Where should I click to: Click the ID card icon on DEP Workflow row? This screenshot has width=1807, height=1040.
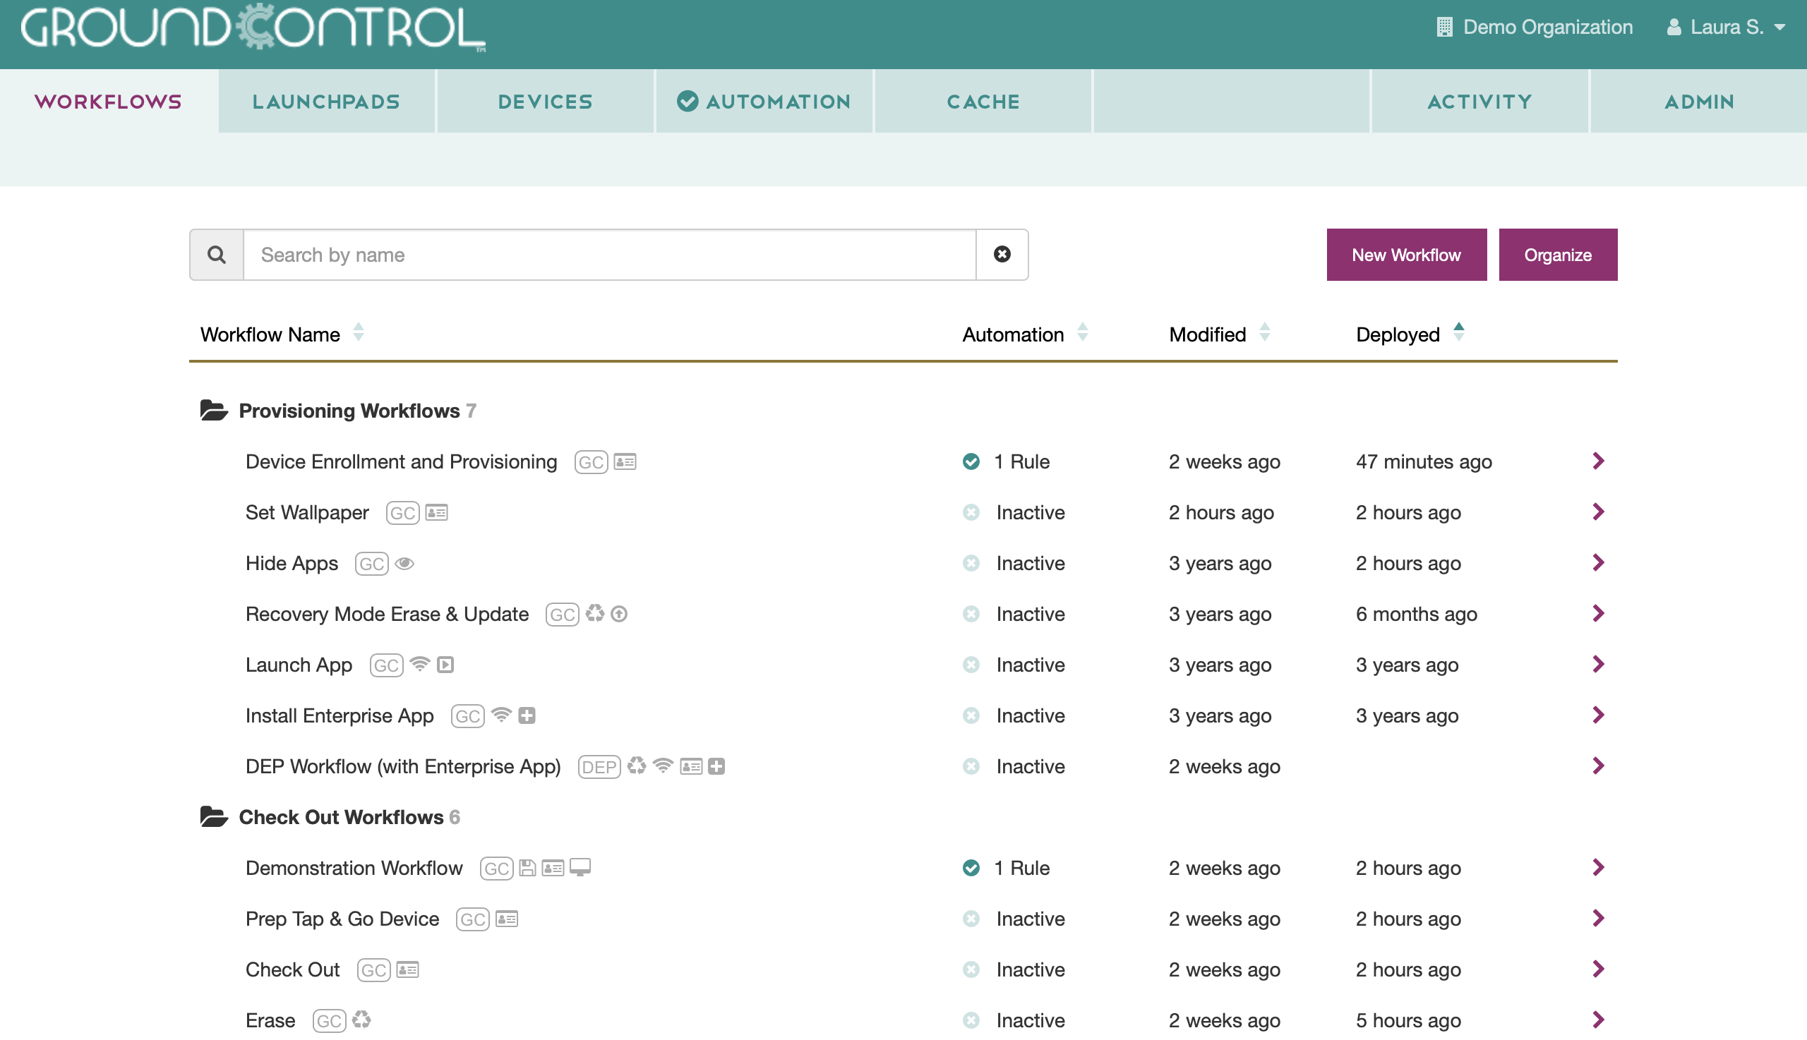pyautogui.click(x=691, y=766)
